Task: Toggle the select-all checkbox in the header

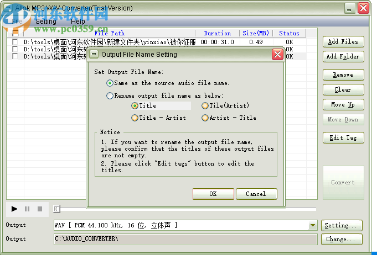Action: click(x=15, y=33)
